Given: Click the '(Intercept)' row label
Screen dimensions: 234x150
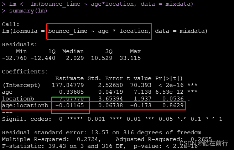Looking at the screenshot, I should tap(22, 85).
